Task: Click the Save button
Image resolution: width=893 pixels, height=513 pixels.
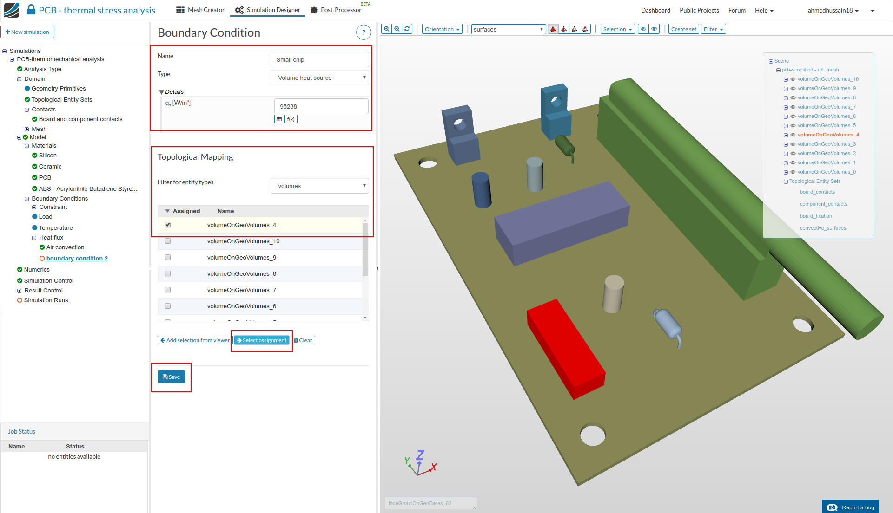Action: point(171,377)
